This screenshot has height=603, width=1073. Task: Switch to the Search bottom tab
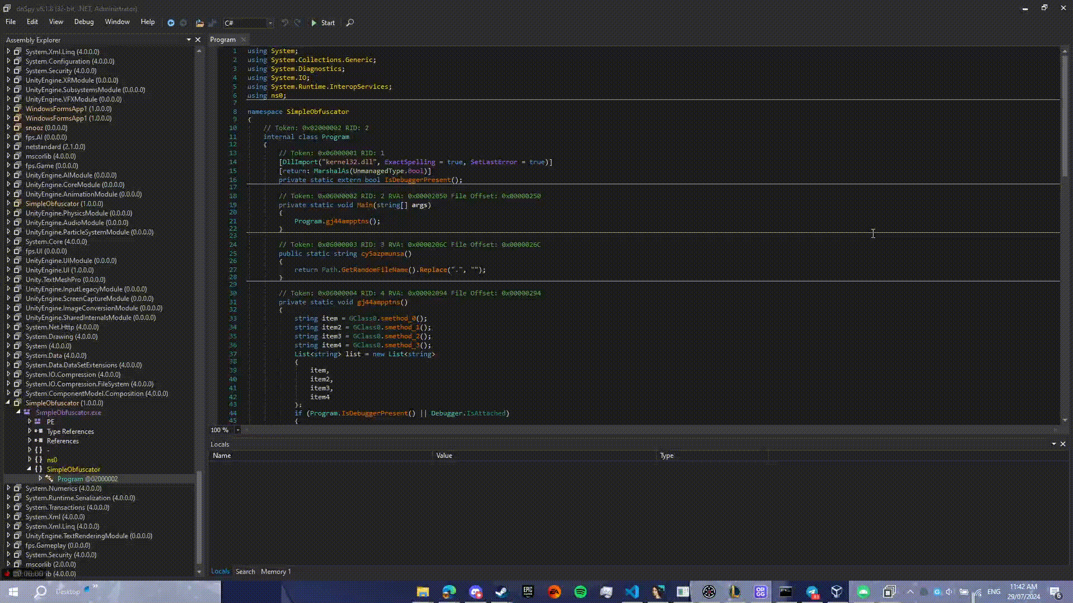(x=245, y=571)
